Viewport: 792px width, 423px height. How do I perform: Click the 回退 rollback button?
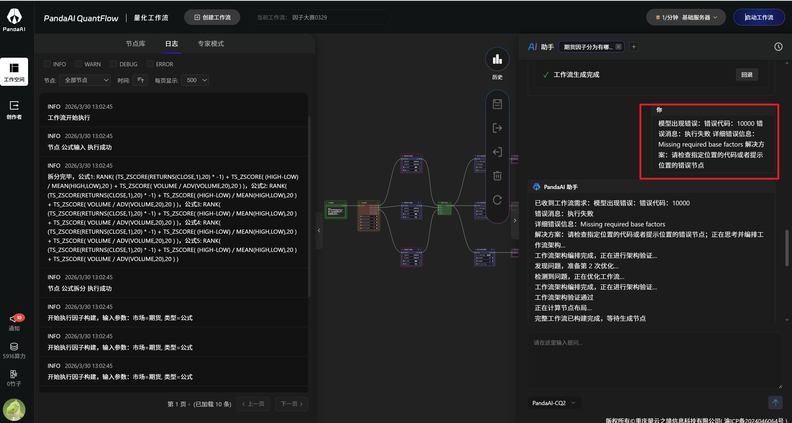point(747,75)
